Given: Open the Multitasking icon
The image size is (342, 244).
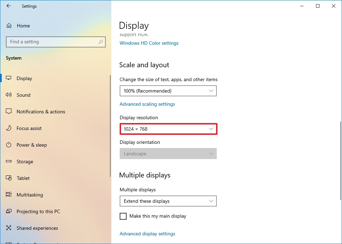Looking at the screenshot, I should click(x=9, y=194).
